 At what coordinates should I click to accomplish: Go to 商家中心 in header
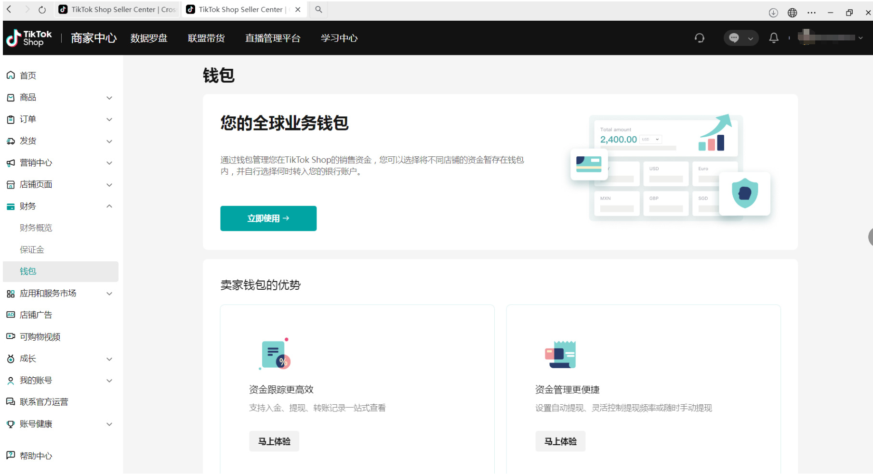point(94,38)
